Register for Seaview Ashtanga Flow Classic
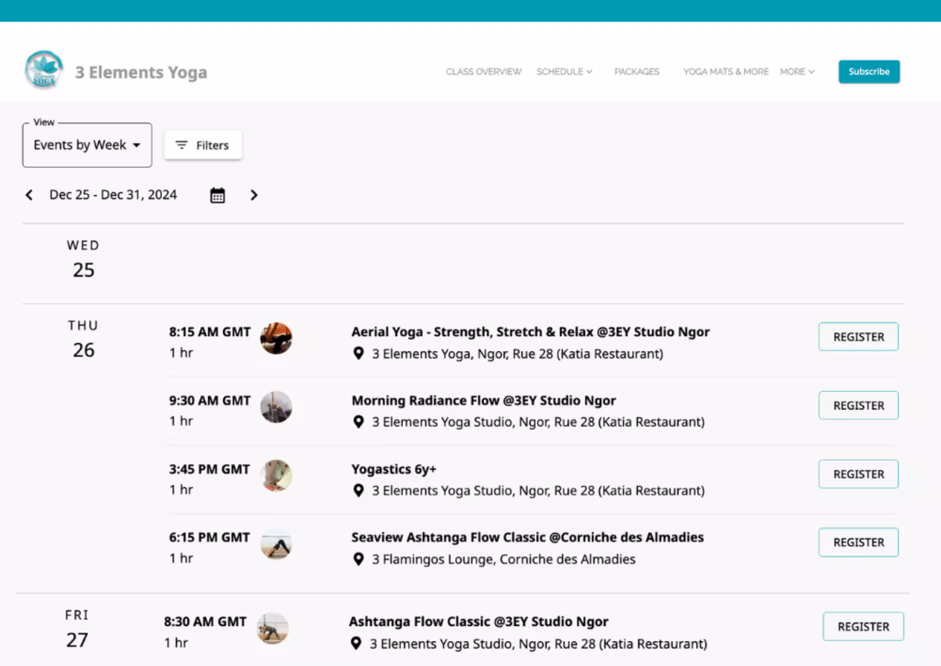This screenshot has height=666, width=941. click(x=858, y=542)
